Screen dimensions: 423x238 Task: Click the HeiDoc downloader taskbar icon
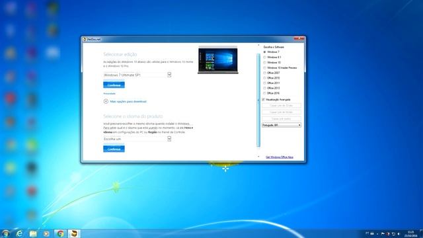pyautogui.click(x=74, y=233)
